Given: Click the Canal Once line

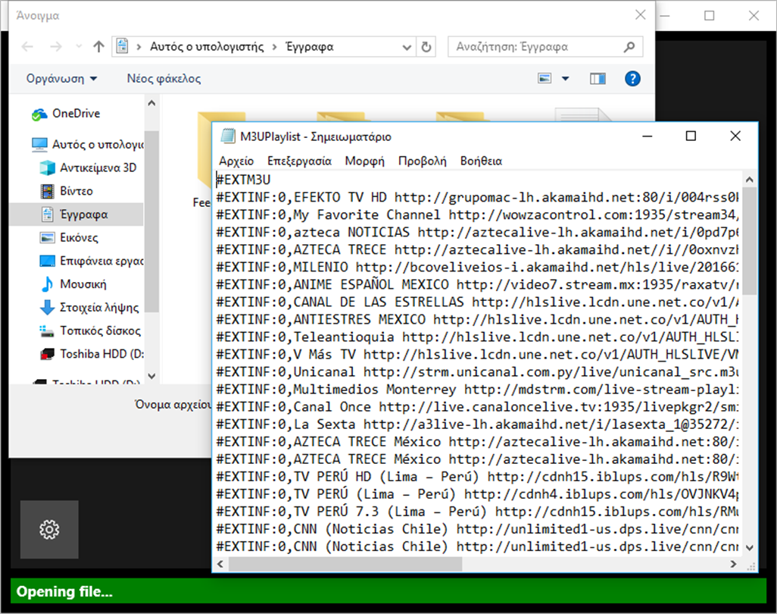Looking at the screenshot, I should coord(477,407).
